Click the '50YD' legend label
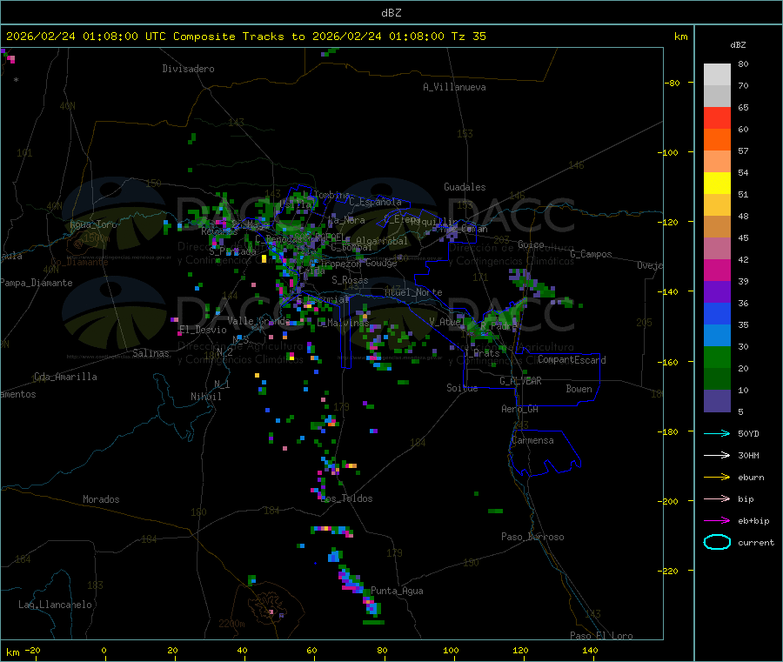The height and width of the screenshot is (662, 783). tap(748, 433)
